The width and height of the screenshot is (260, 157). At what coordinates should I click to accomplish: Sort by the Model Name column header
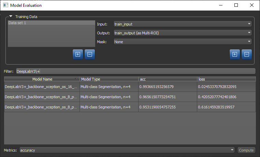(x=42, y=79)
